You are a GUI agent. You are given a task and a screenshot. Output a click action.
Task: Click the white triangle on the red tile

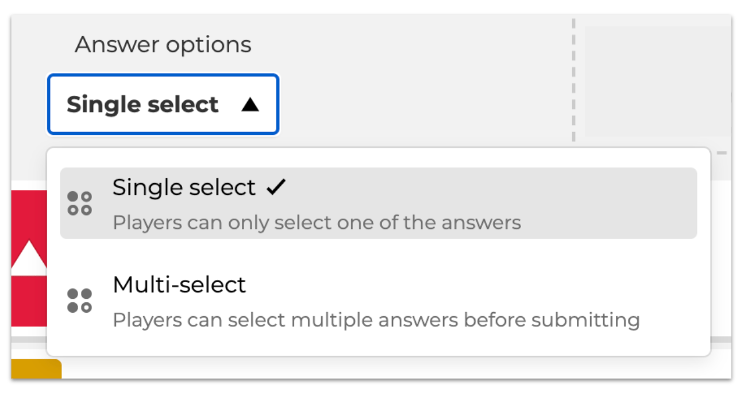pos(29,257)
